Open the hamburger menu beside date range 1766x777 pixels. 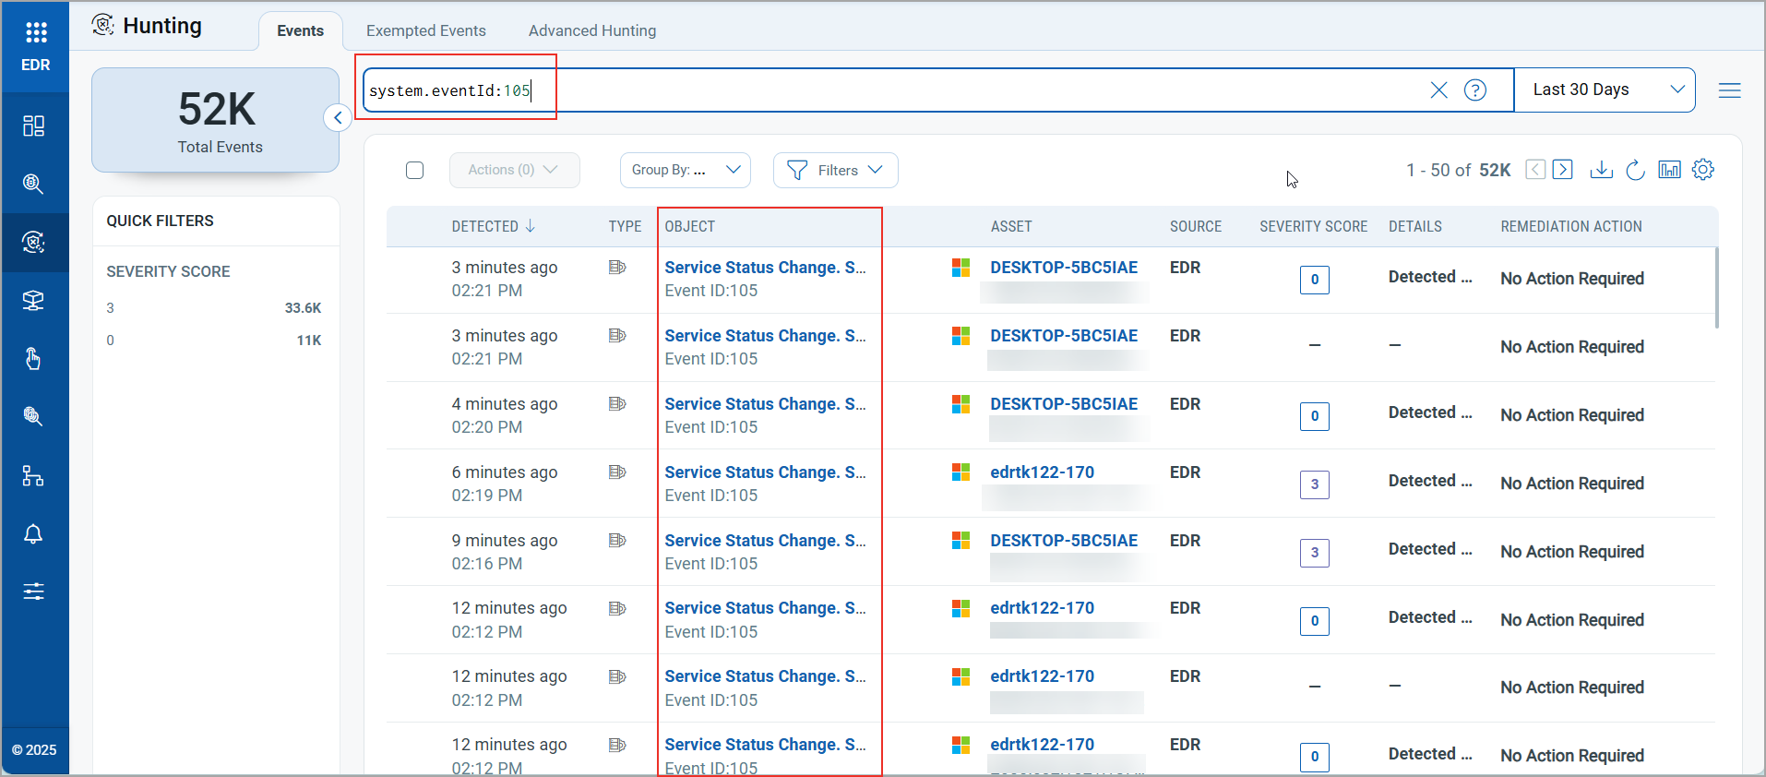[1729, 90]
